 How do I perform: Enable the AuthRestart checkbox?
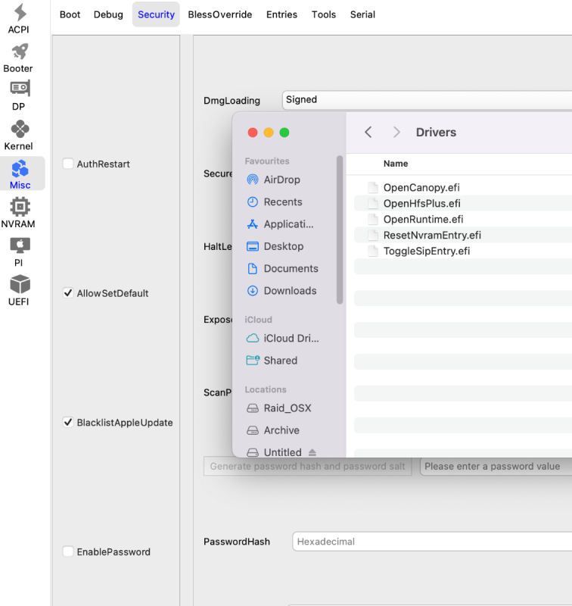[x=68, y=164]
